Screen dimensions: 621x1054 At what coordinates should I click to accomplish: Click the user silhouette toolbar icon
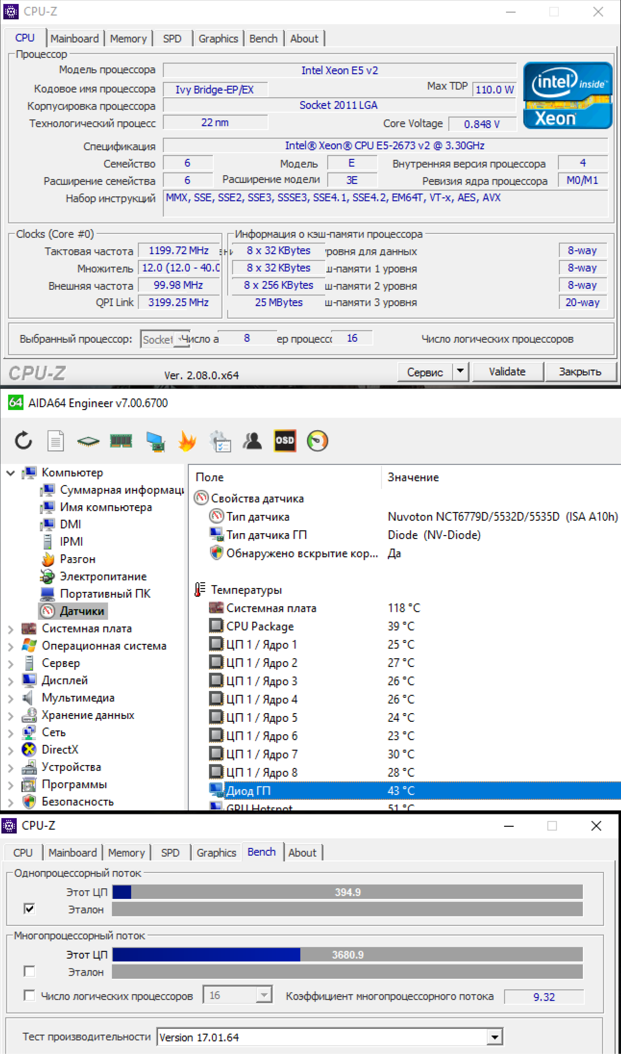coord(252,441)
